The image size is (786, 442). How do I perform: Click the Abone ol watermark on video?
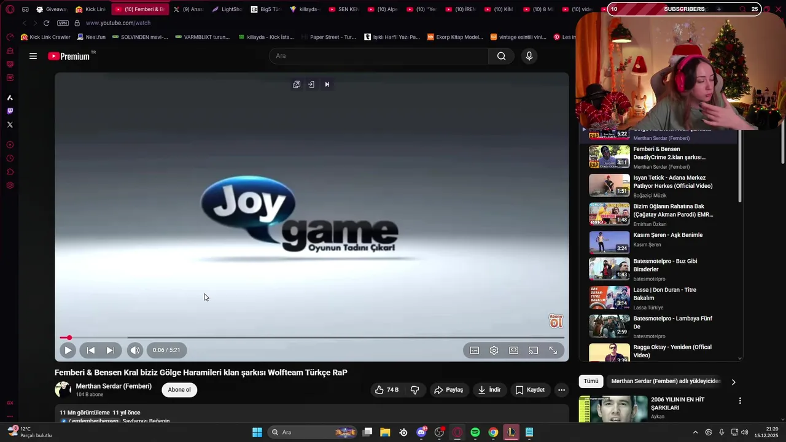click(x=556, y=321)
